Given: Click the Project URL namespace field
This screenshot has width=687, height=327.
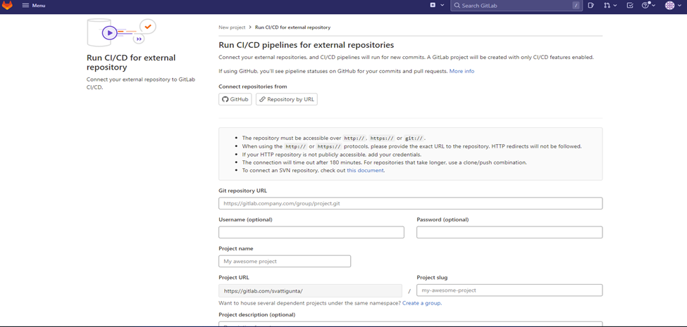Looking at the screenshot, I should click(x=310, y=290).
